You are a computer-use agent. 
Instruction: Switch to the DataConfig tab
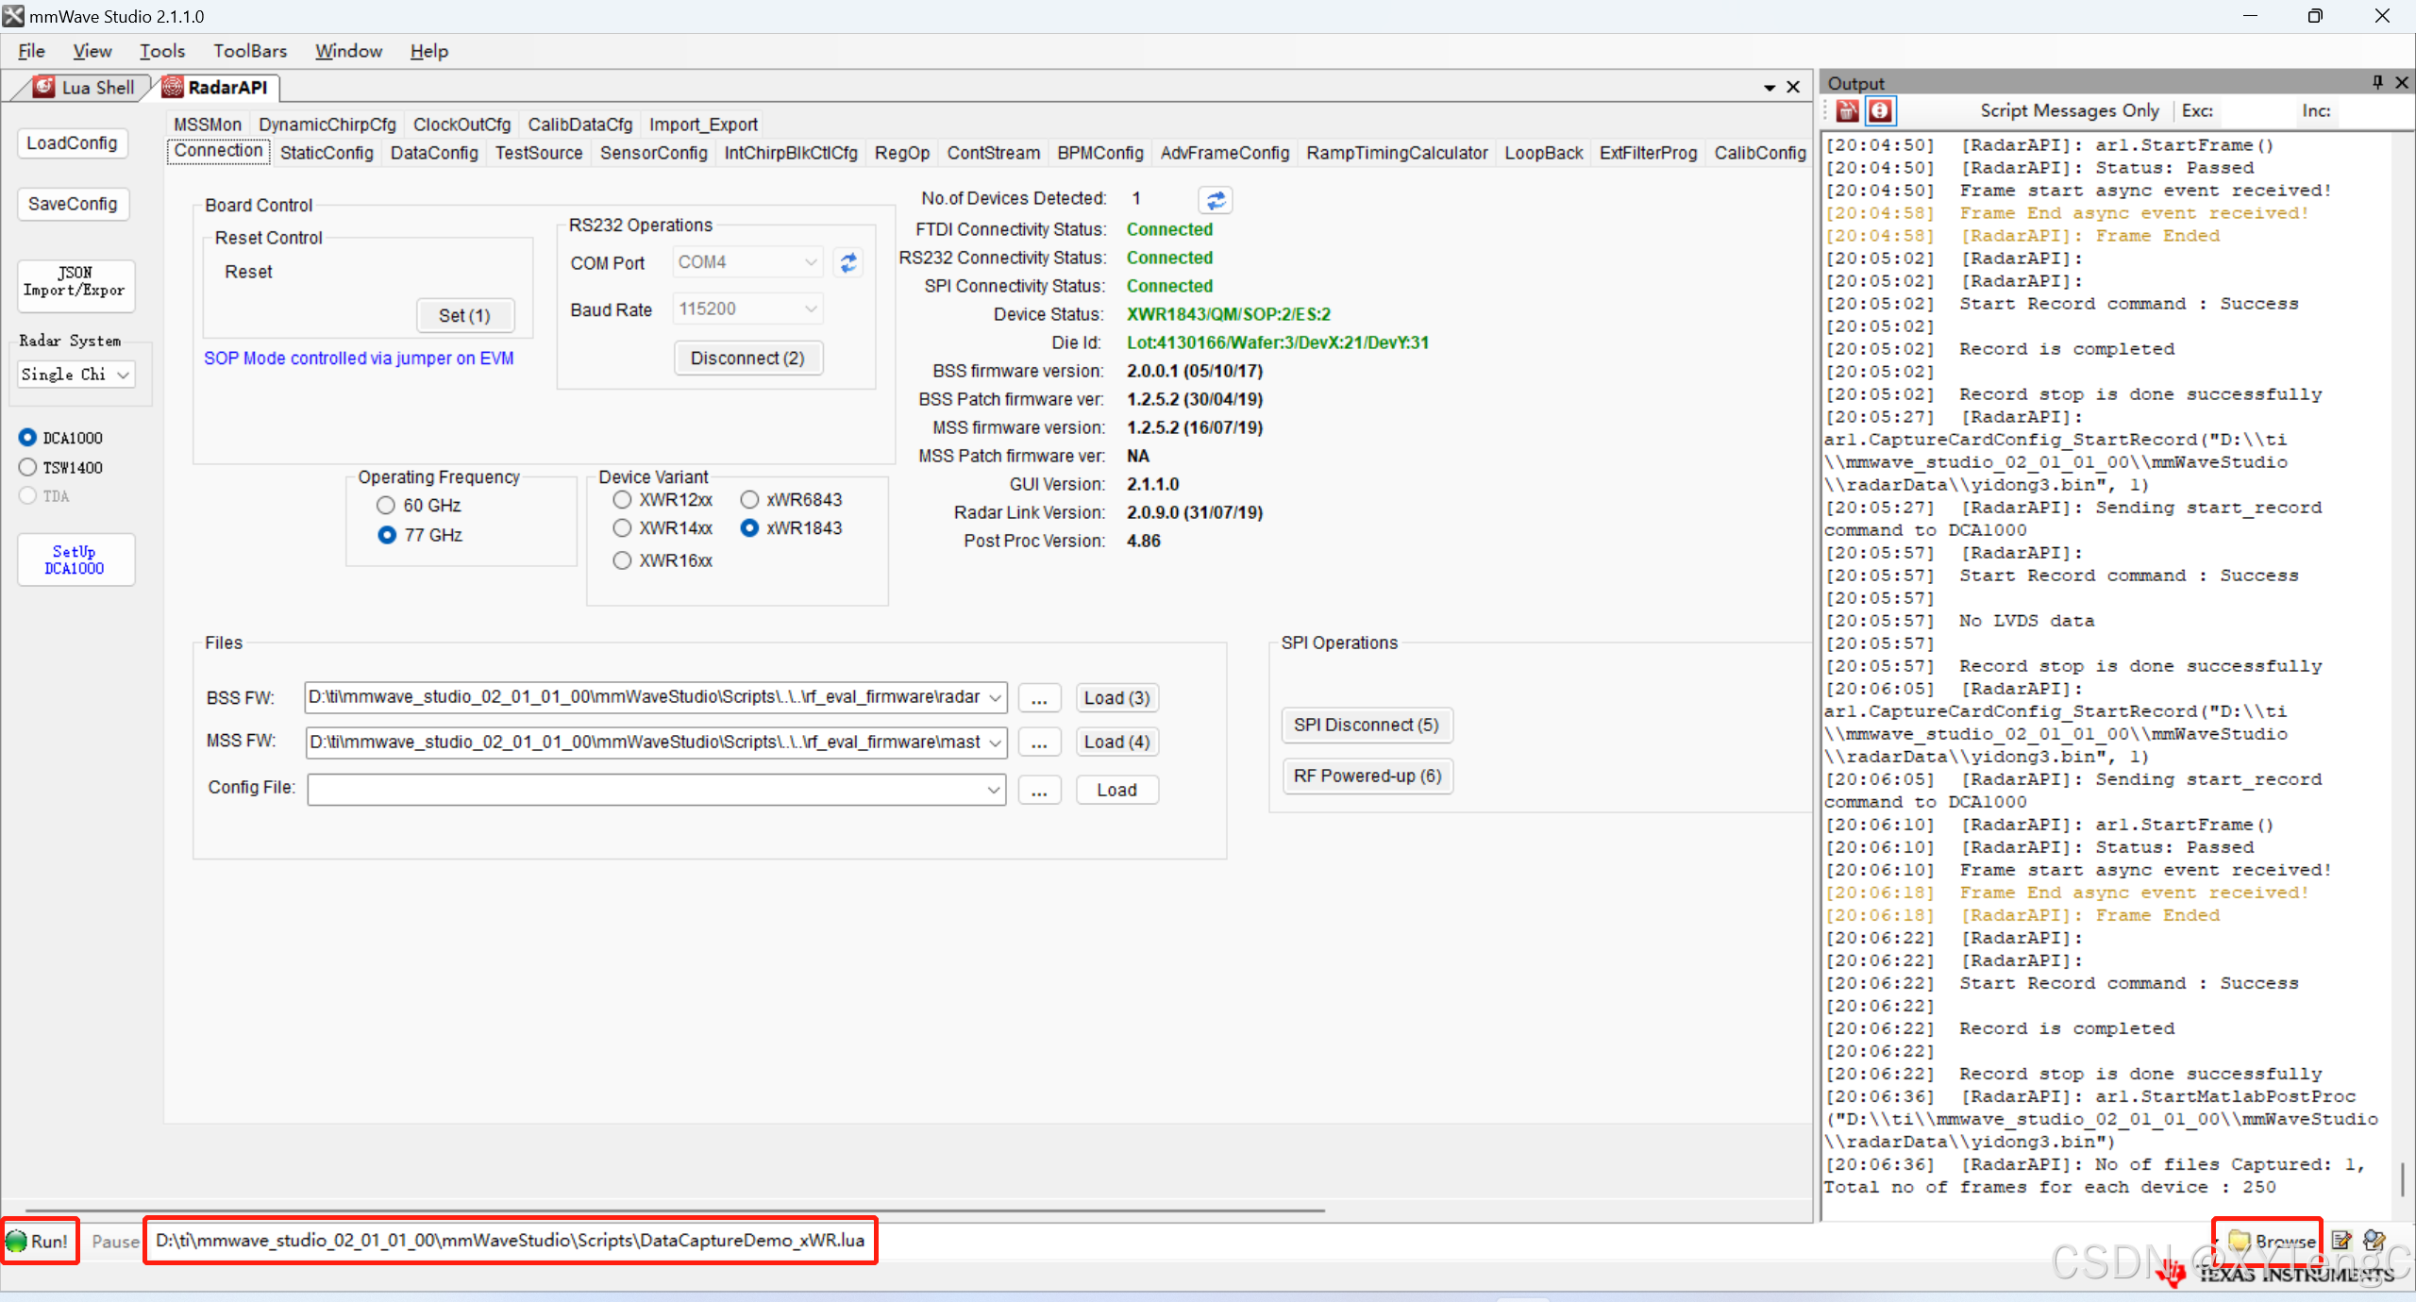tap(434, 153)
